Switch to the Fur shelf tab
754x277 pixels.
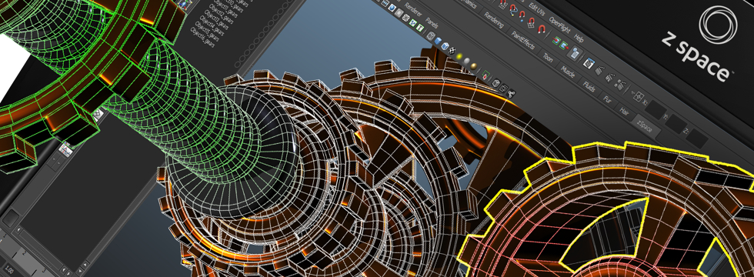[x=607, y=99]
